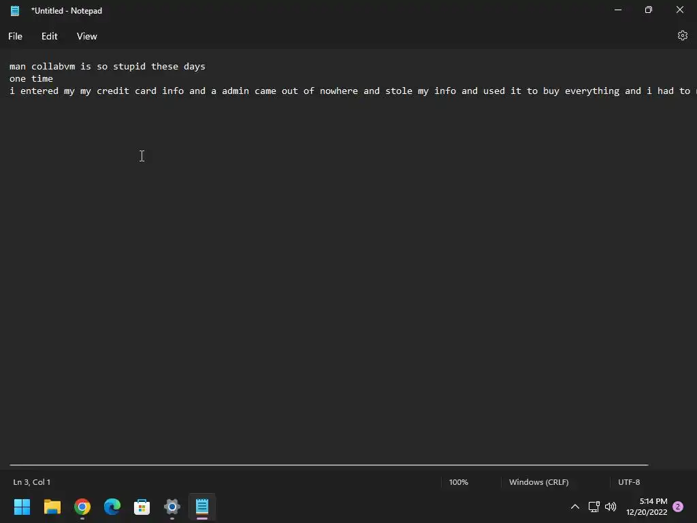Open clock and calendar flyout

(x=647, y=507)
